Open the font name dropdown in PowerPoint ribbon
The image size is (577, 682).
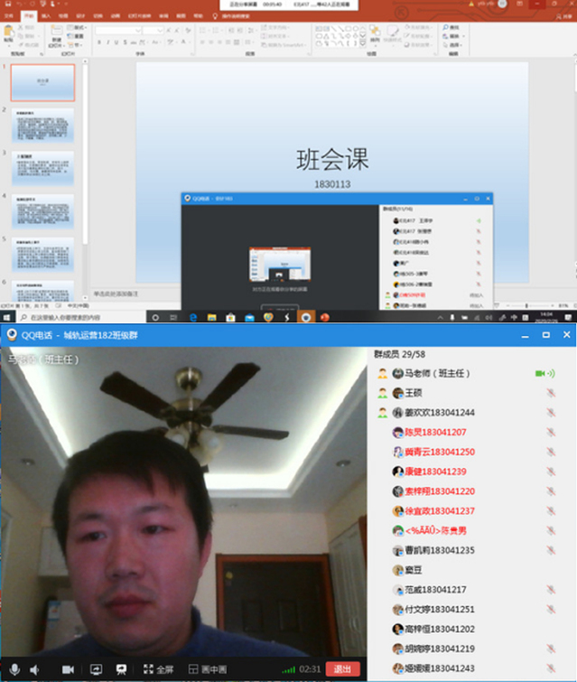(135, 30)
